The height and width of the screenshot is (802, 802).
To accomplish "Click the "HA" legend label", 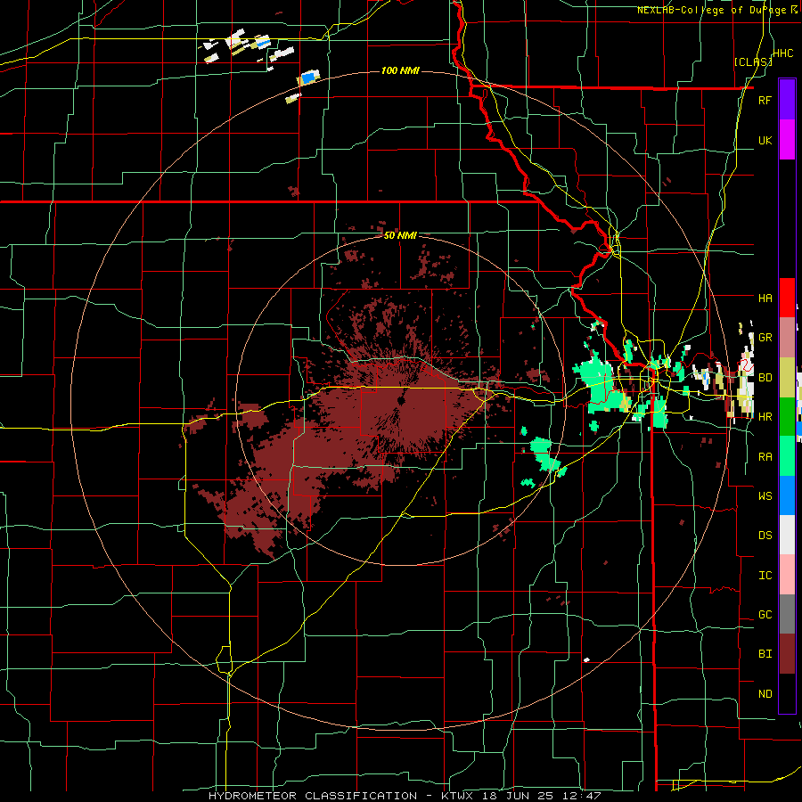I will 765,298.
